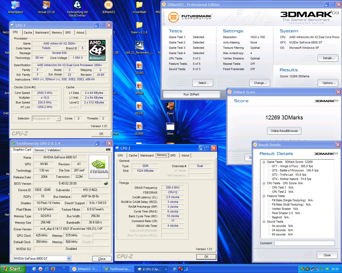Select the 84580 file on the desktop
342x273 pixels.
(139, 88)
